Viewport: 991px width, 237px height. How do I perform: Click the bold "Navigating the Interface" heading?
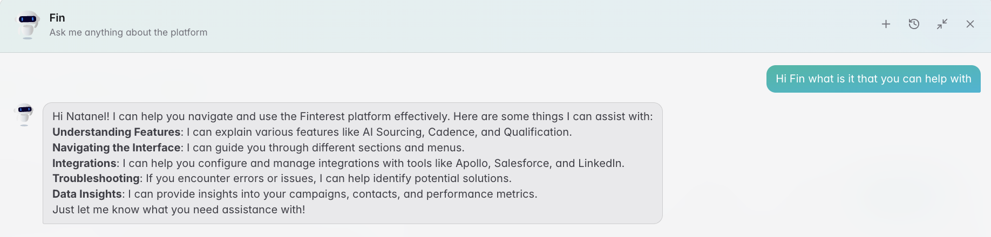117,148
